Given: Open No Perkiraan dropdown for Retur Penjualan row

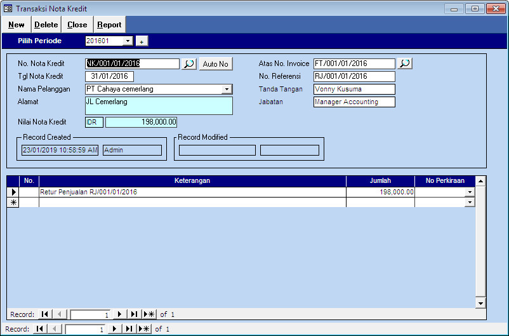Looking at the screenshot, I should point(470,192).
